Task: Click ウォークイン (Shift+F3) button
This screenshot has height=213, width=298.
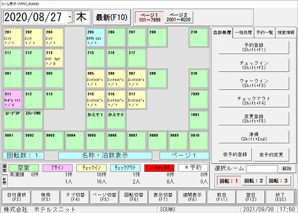Action: [x=254, y=83]
